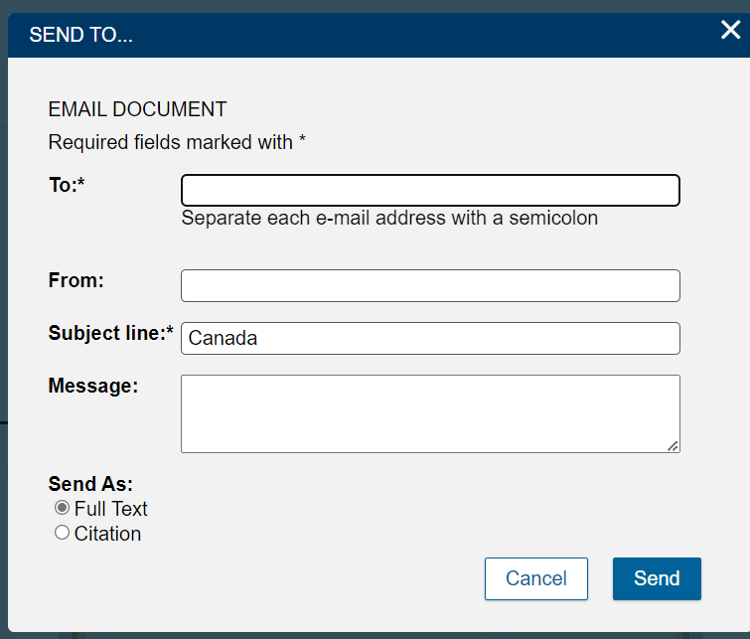Close the Send To dialog with the X
Image resolution: width=750 pixels, height=639 pixels.
(730, 30)
